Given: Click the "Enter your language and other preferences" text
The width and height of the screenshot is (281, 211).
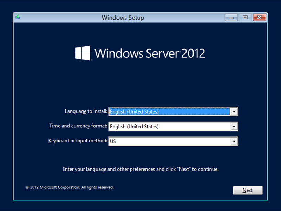Looking at the screenshot, I should pos(140,170).
